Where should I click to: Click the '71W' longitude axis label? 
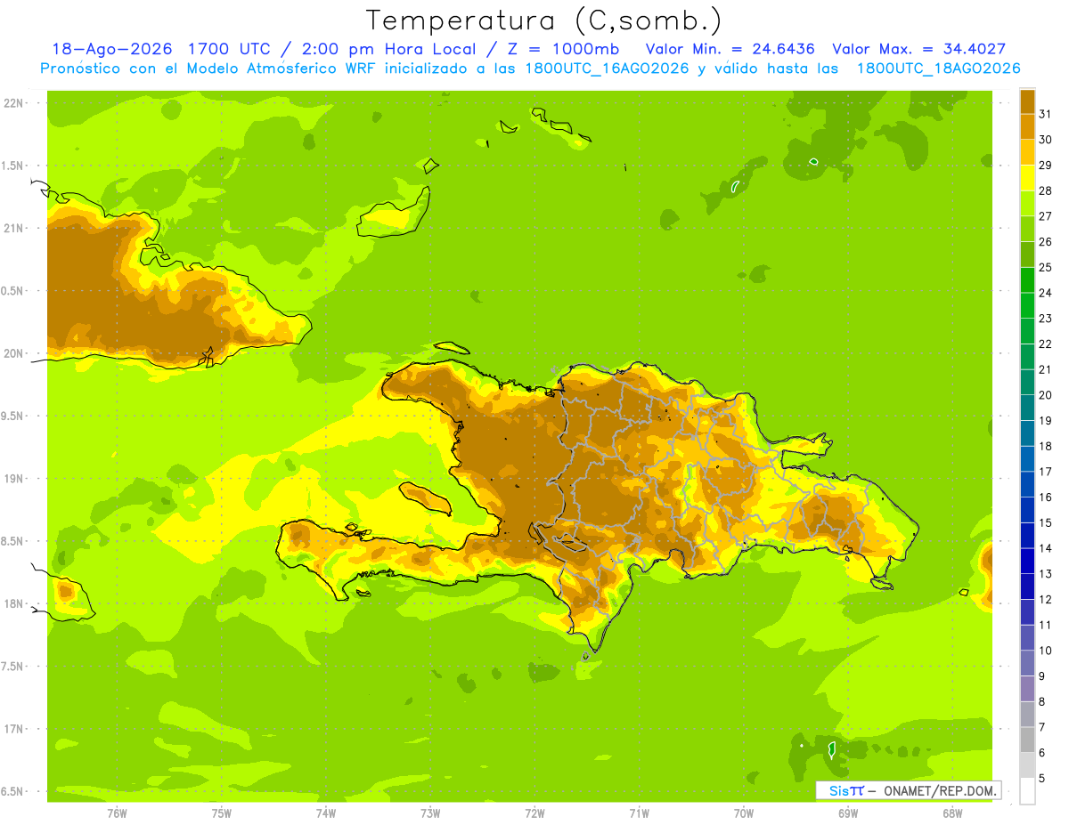639,813
